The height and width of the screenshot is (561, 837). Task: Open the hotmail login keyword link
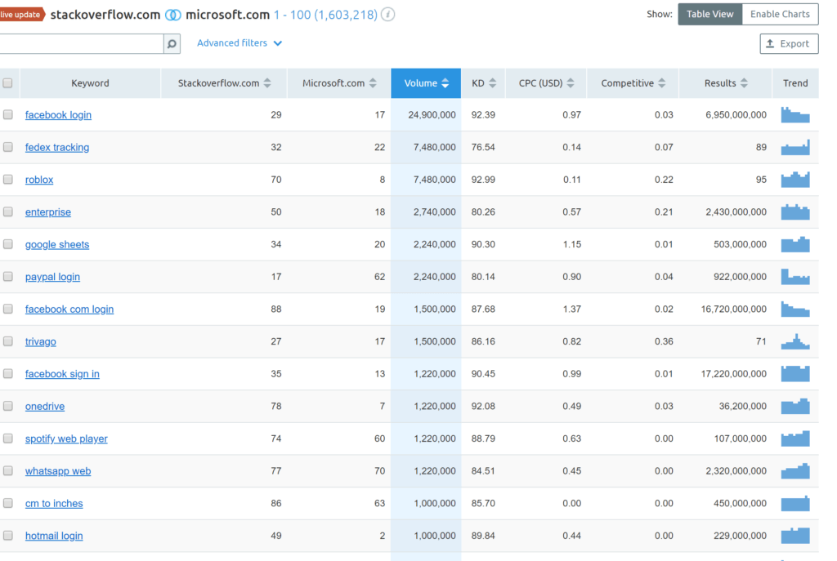pos(54,536)
